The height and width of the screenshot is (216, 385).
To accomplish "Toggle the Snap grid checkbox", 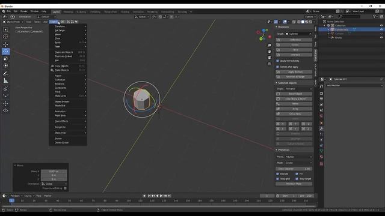I will 278,179.
